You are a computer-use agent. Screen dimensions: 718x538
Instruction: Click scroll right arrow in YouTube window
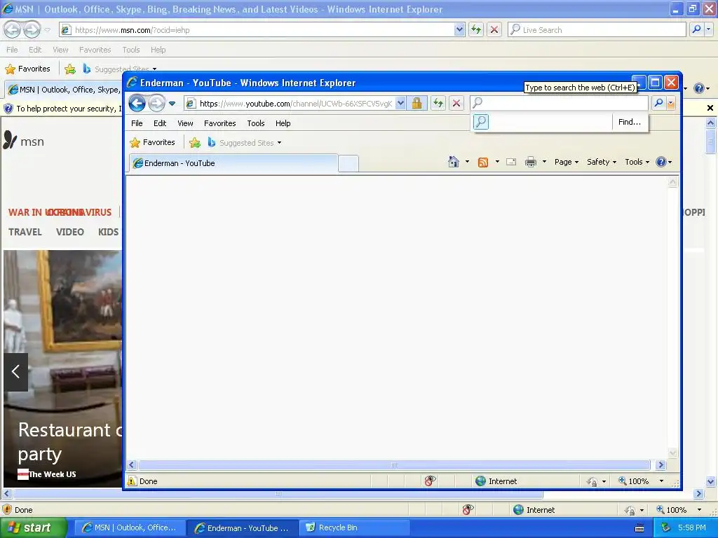[x=661, y=465]
